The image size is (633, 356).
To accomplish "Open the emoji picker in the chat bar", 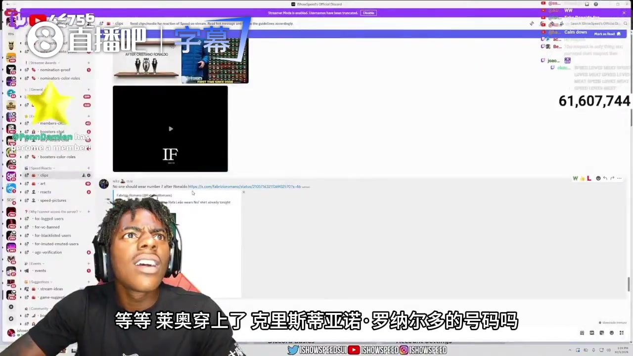I will (x=612, y=333).
